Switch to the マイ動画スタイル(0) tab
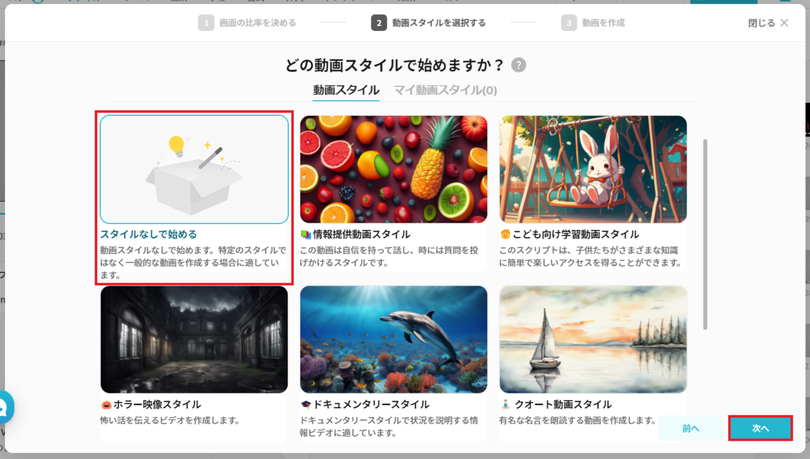810x459 pixels. [446, 90]
